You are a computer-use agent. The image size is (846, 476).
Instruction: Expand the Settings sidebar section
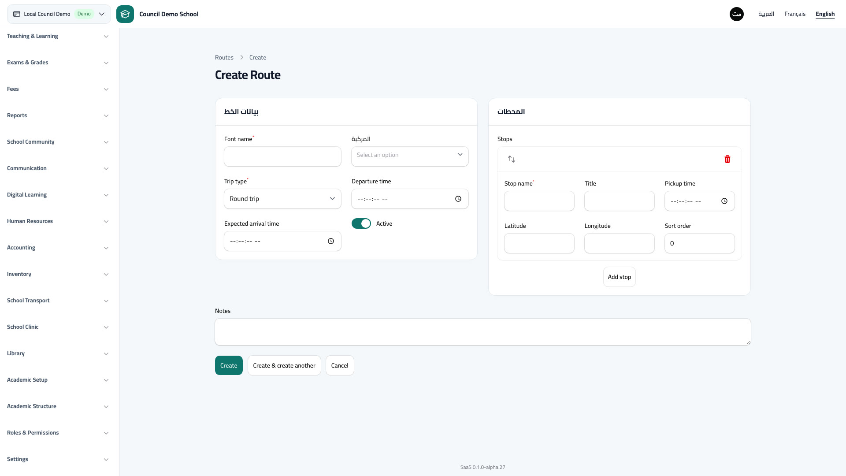[x=57, y=459]
